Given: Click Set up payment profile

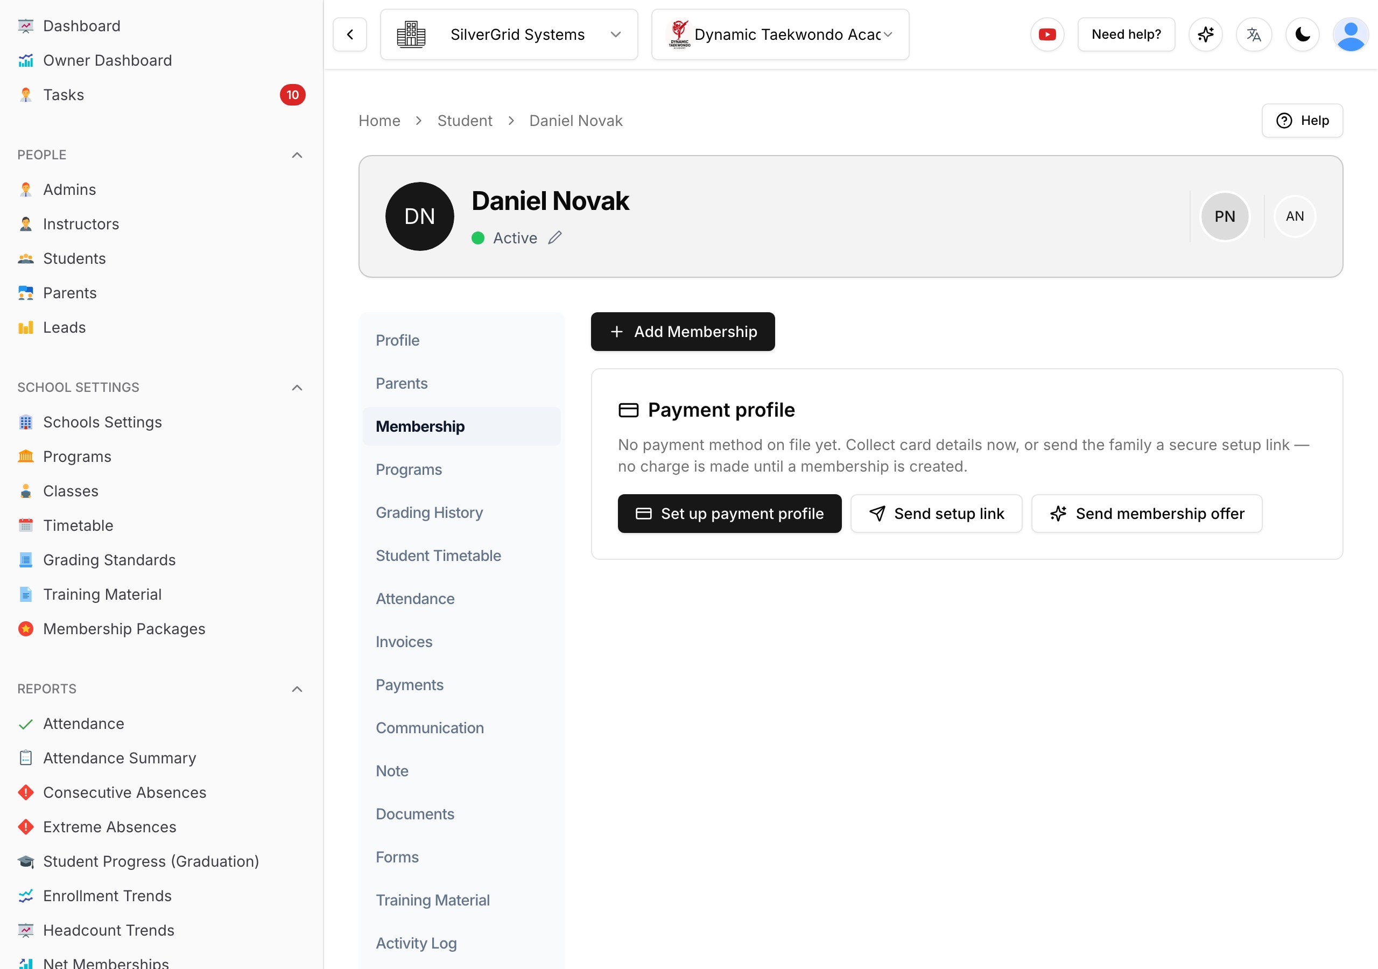Looking at the screenshot, I should click(730, 514).
